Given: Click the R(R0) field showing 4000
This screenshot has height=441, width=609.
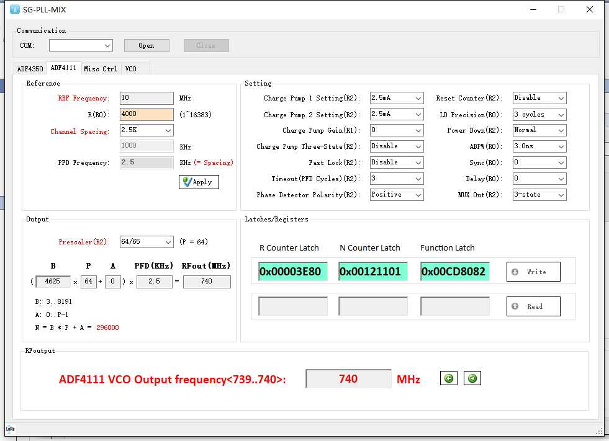Looking at the screenshot, I should 147,114.
